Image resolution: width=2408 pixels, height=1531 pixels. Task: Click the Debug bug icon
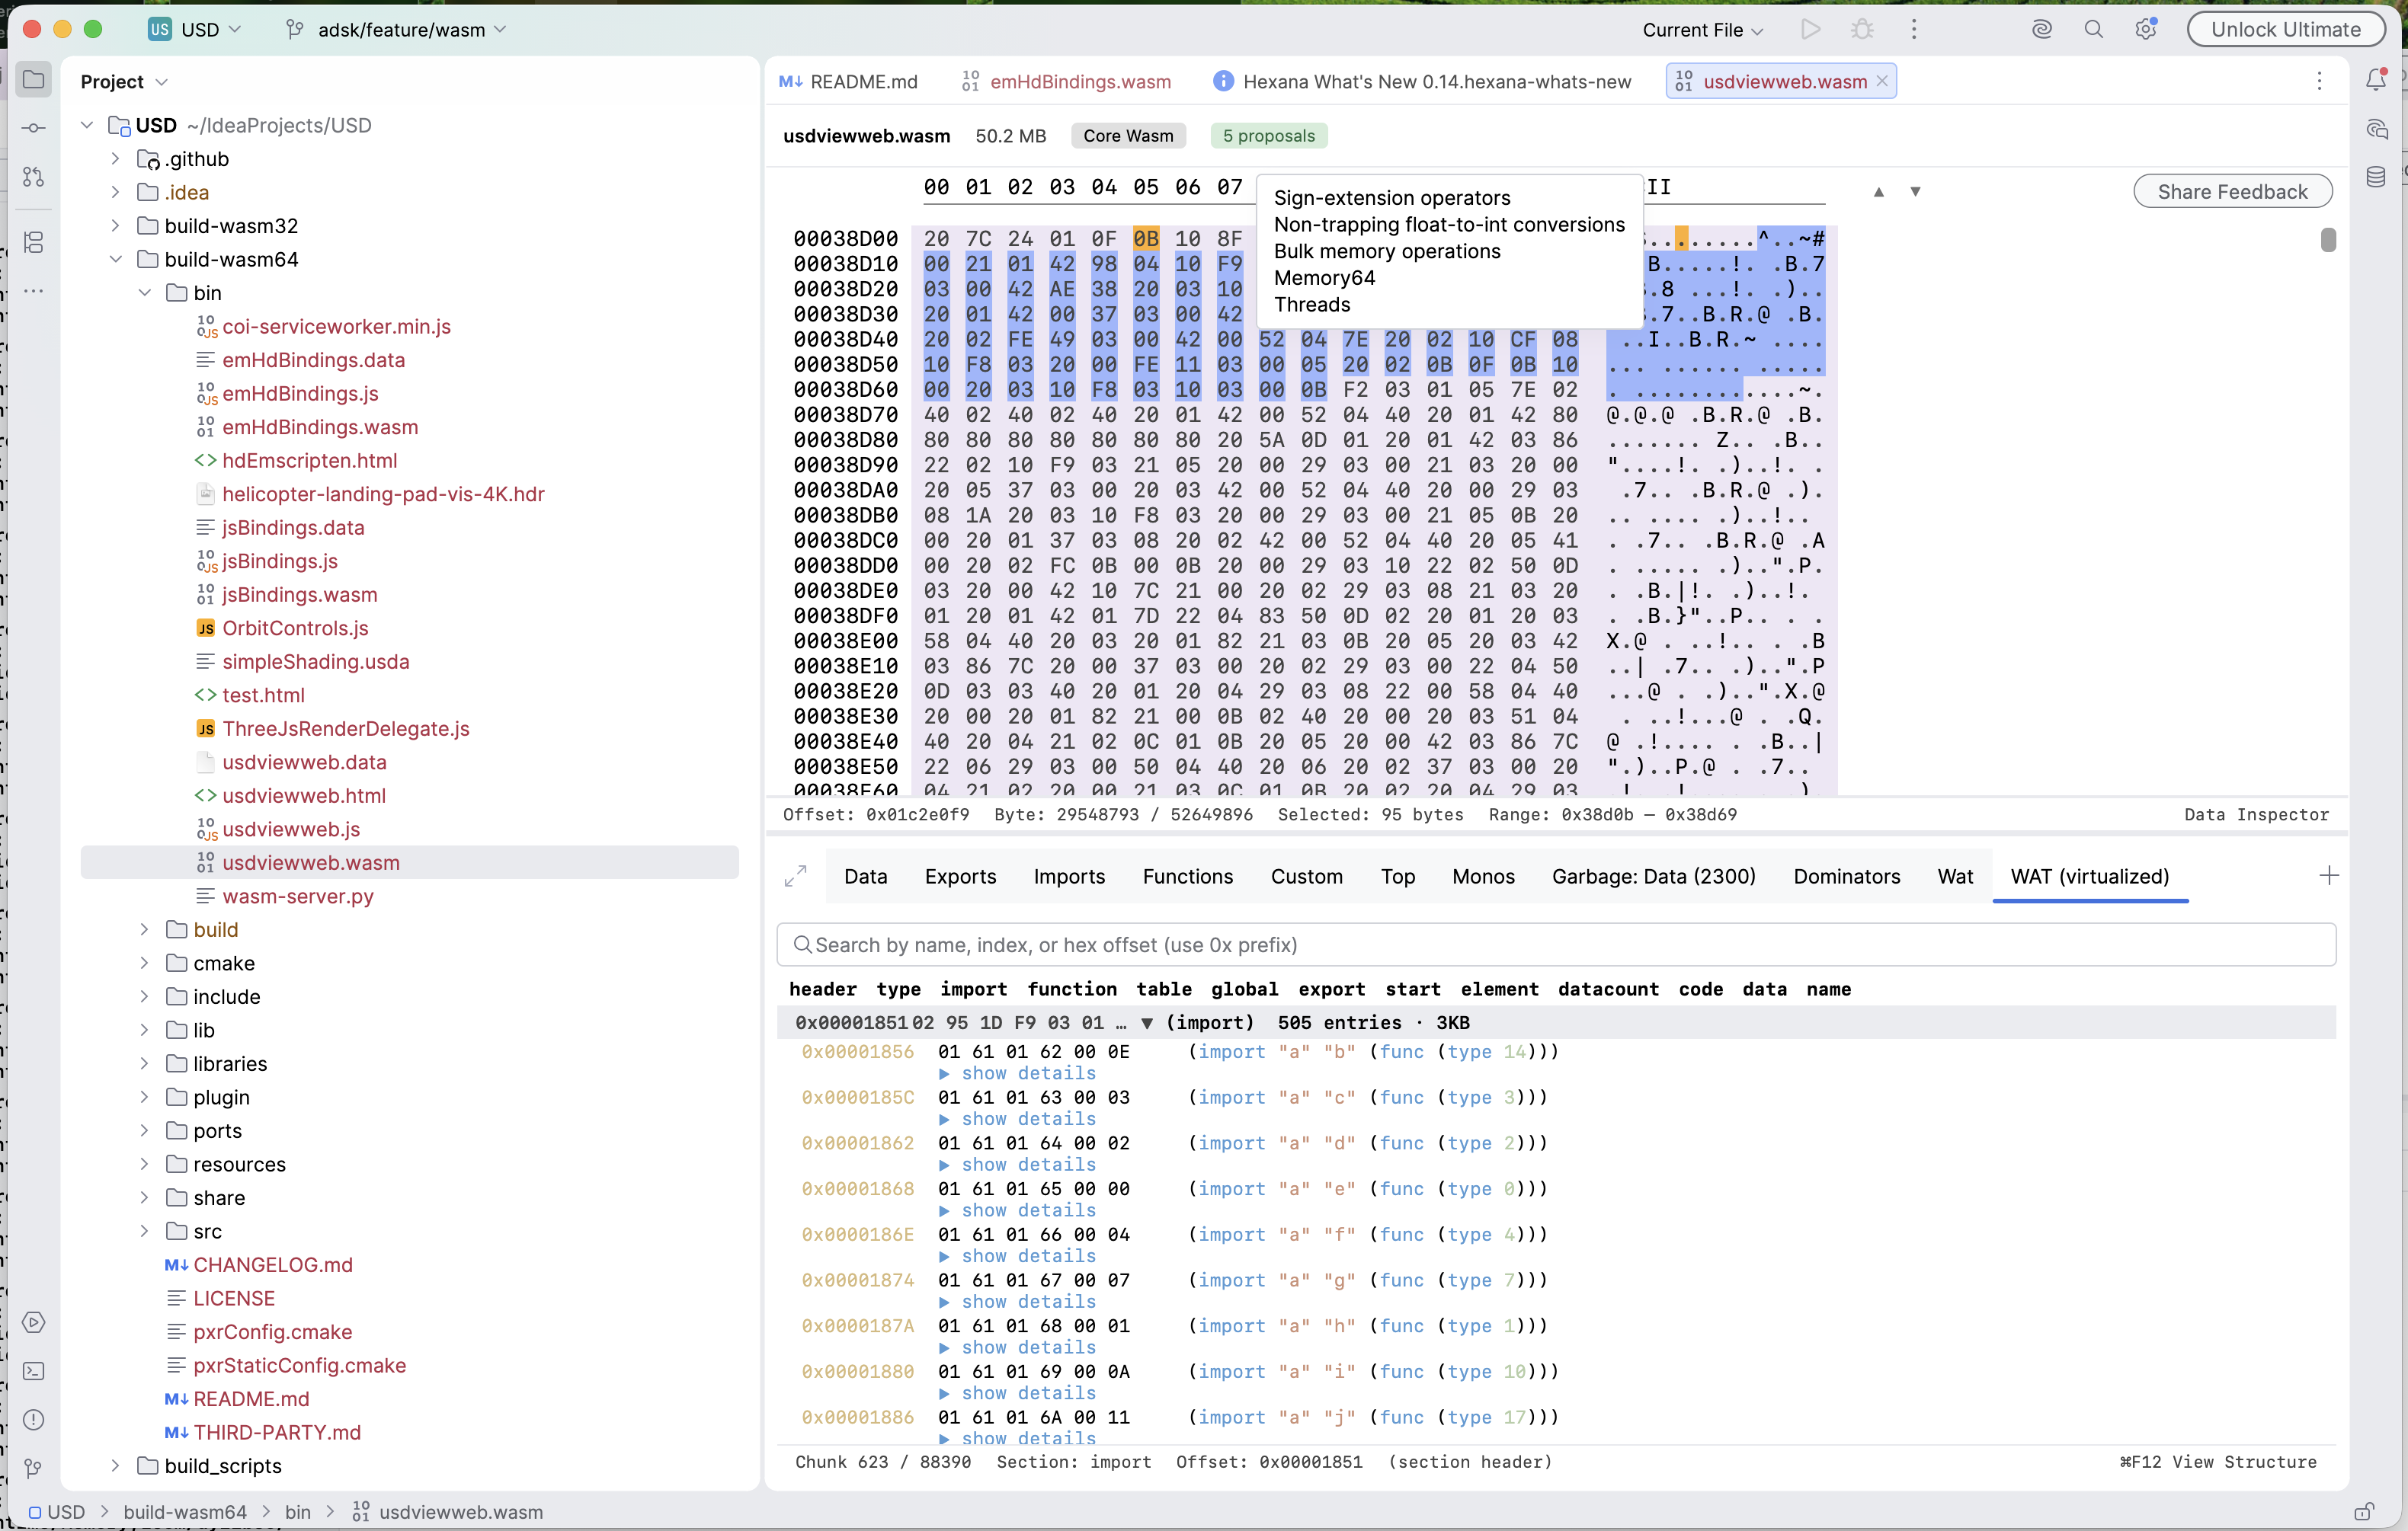pos(1862,29)
